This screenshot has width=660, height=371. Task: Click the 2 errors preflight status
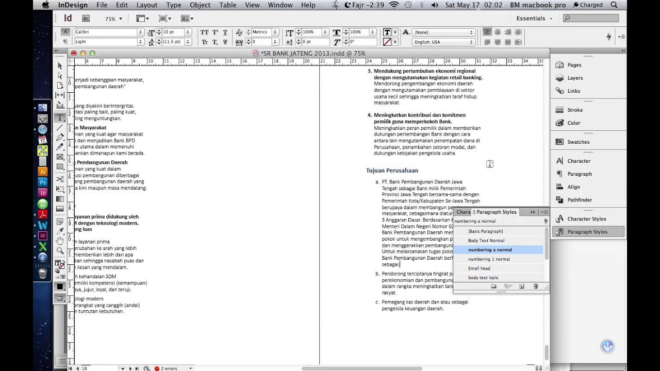169,368
